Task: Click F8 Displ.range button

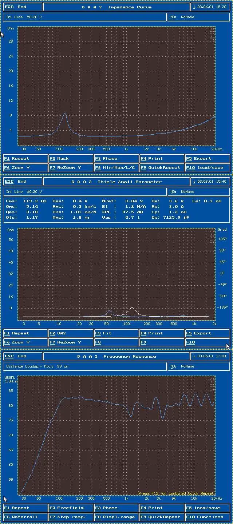Action: pyautogui.click(x=116, y=517)
